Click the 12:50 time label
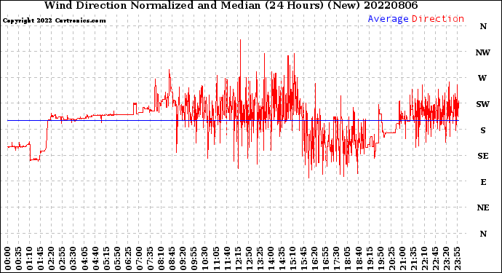The width and height of the screenshot is (502, 273). point(248,258)
